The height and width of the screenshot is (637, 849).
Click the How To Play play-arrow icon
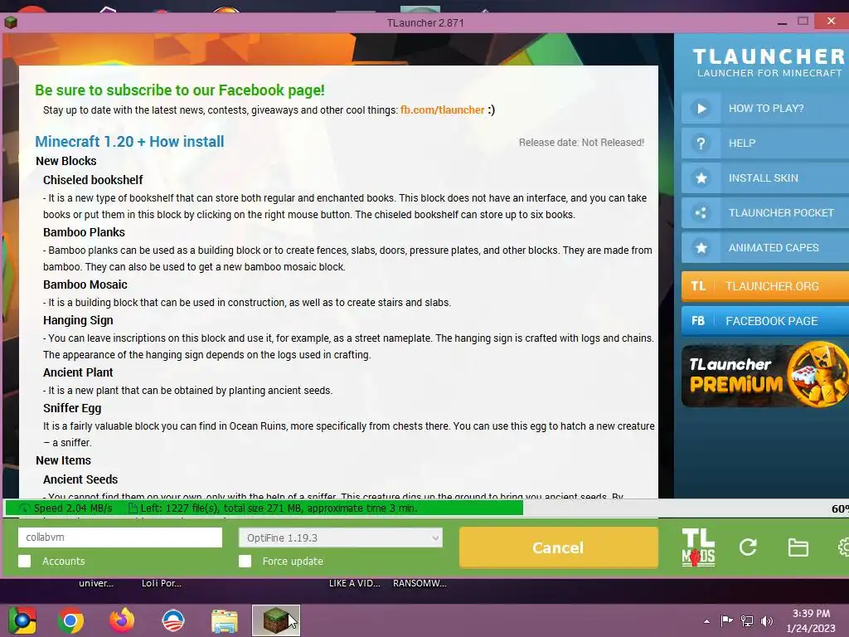pos(701,109)
